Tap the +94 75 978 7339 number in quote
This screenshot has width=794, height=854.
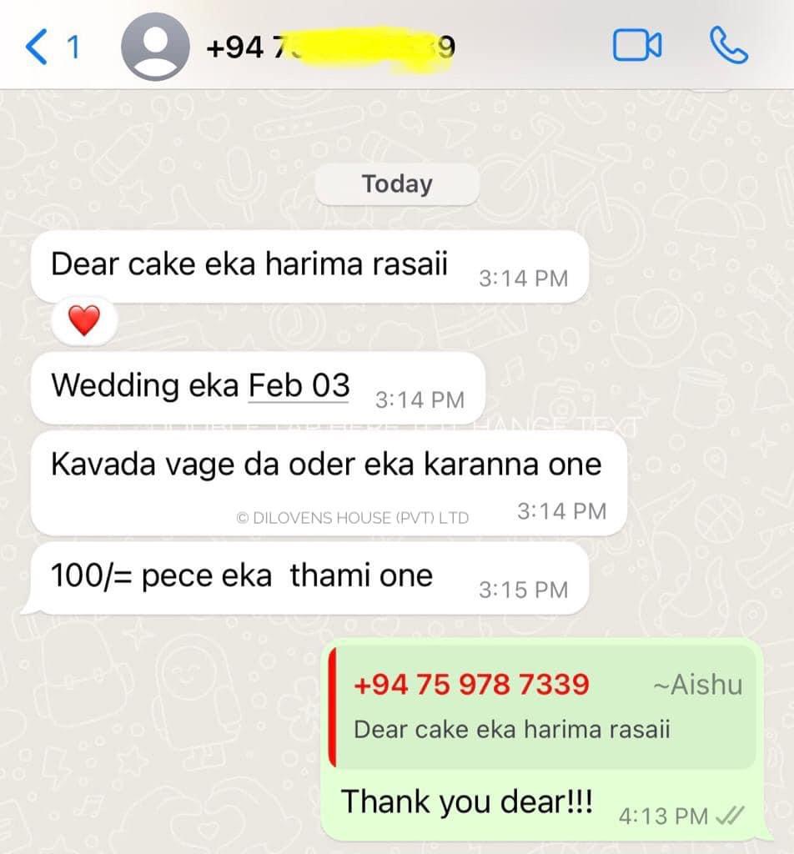point(471,685)
